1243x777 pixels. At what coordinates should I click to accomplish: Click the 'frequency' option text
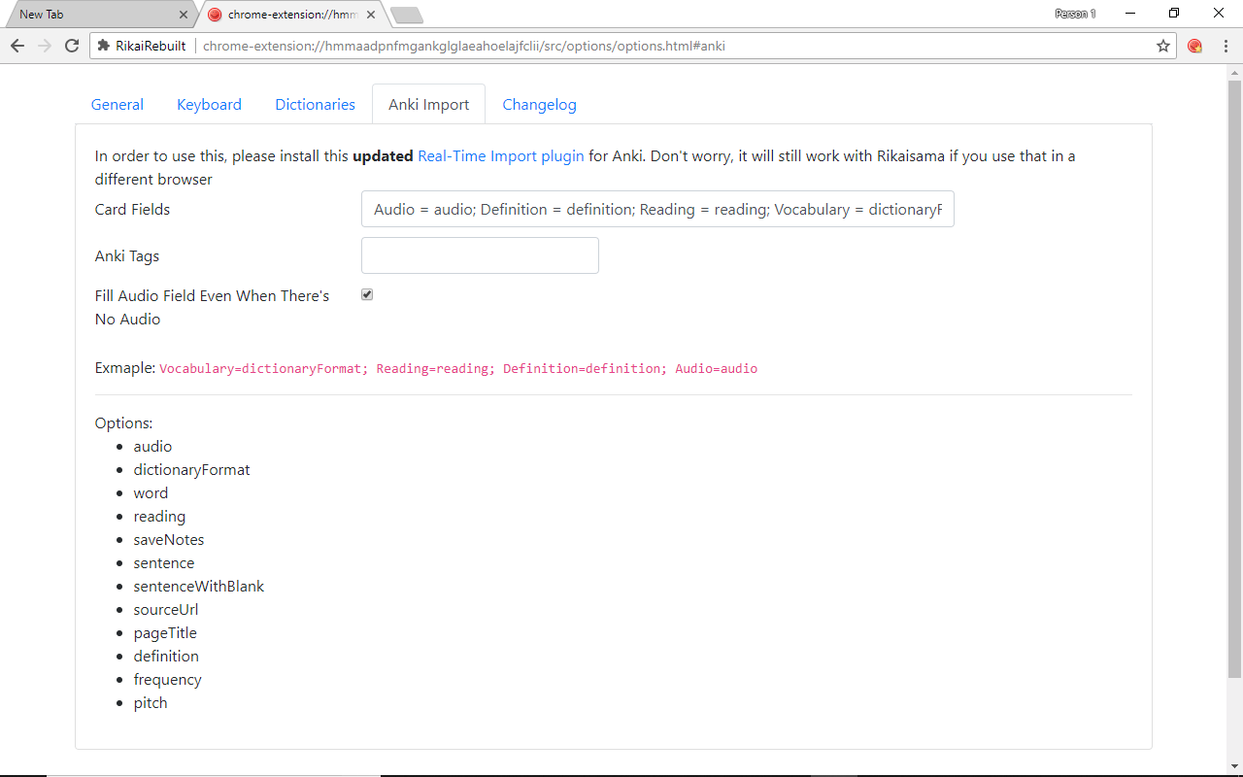168,680
